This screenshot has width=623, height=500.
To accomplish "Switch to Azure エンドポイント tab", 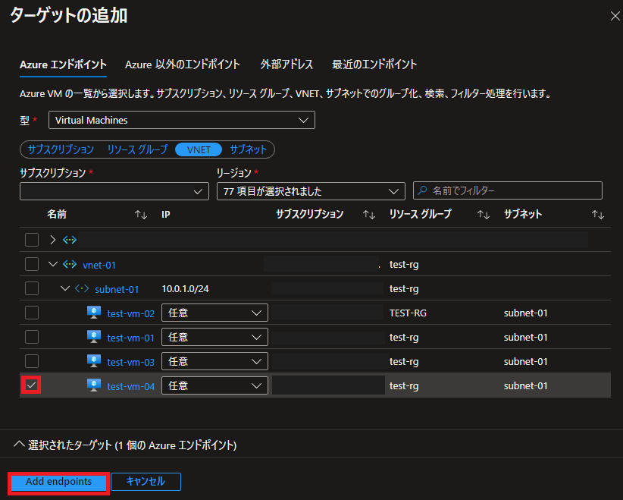I will pos(63,64).
